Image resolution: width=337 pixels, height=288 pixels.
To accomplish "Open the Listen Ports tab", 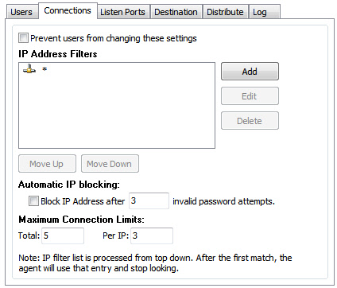I will coord(122,12).
